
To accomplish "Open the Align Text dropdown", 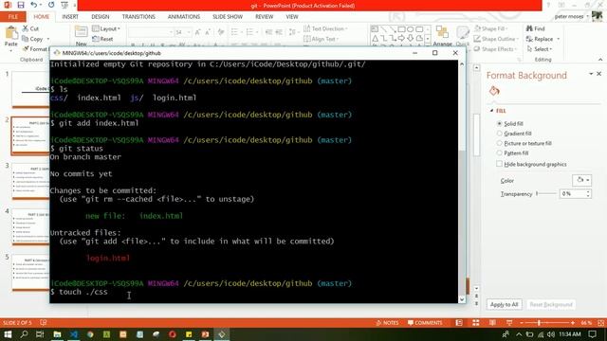I will coord(321,39).
